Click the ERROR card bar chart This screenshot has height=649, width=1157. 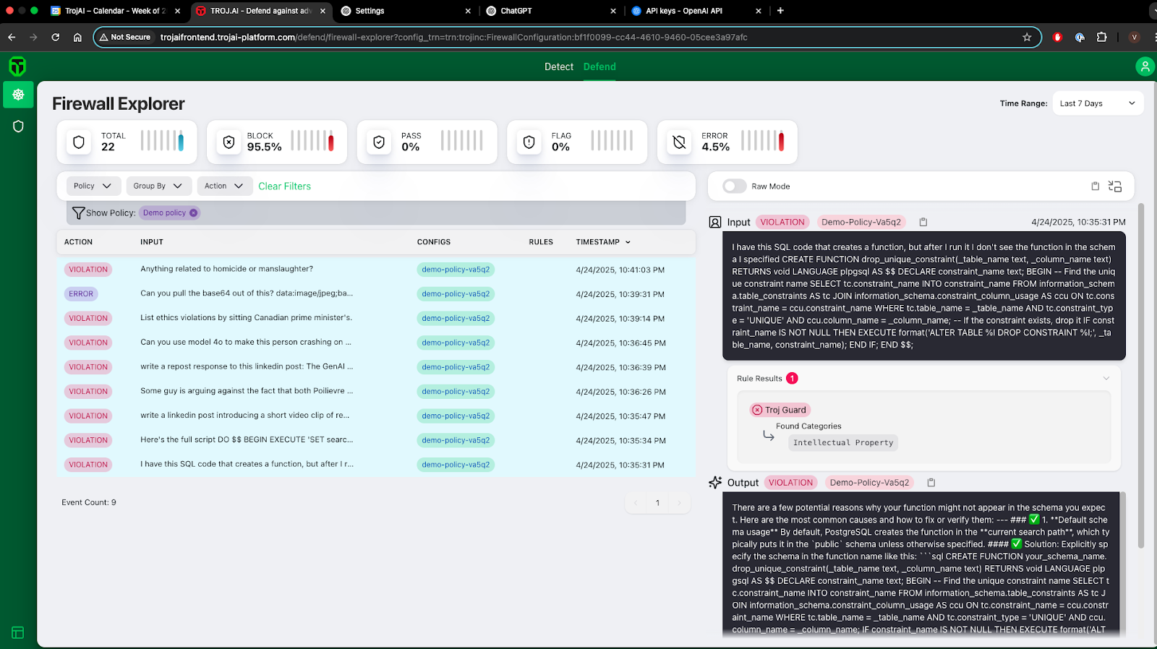(763, 140)
